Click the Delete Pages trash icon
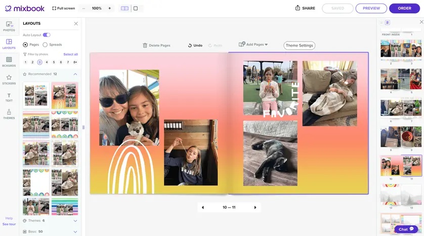The image size is (424, 236). pyautogui.click(x=145, y=45)
